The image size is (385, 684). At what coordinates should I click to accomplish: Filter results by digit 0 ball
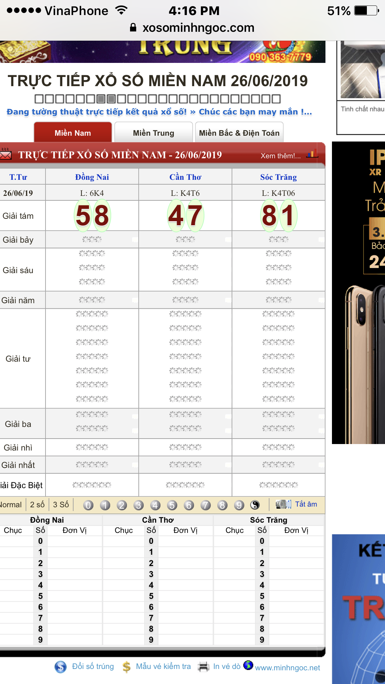[88, 505]
